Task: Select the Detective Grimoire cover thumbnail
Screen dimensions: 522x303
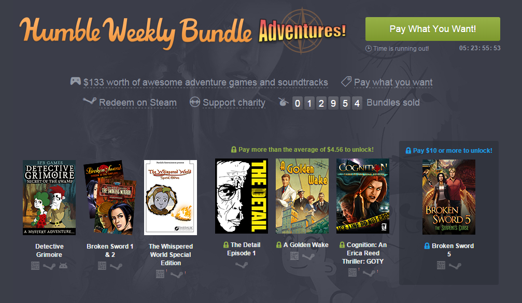Action: [x=49, y=197]
